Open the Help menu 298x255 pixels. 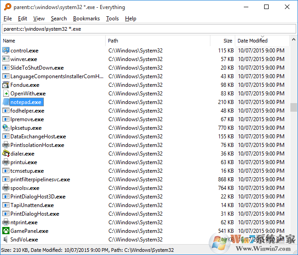coord(130,19)
